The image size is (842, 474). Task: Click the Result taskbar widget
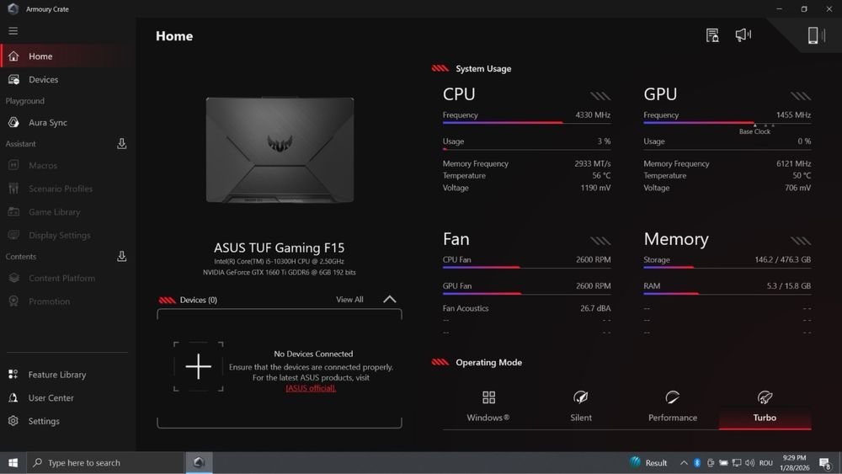(x=648, y=463)
